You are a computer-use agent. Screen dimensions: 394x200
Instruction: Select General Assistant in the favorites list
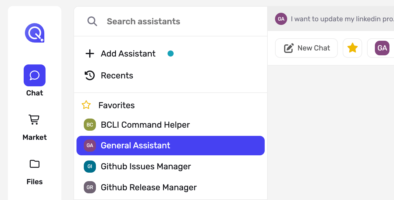pos(171,146)
